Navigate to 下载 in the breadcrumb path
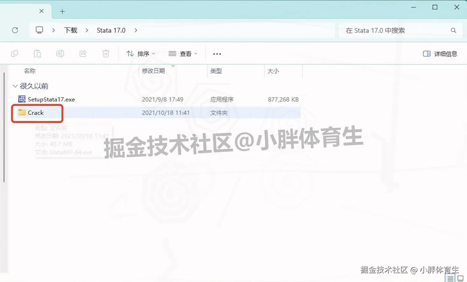Screen dimensions: 467x282 tap(71, 30)
